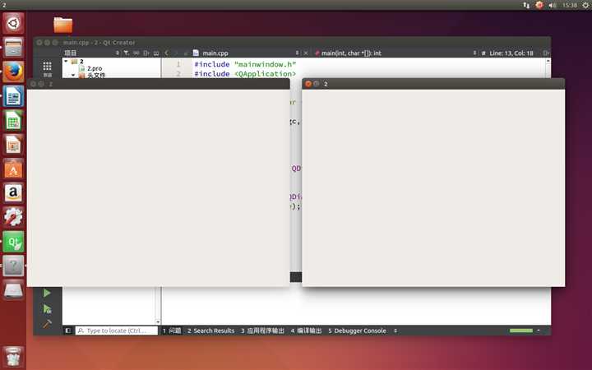Start debugging with the Debug run icon

(47, 309)
